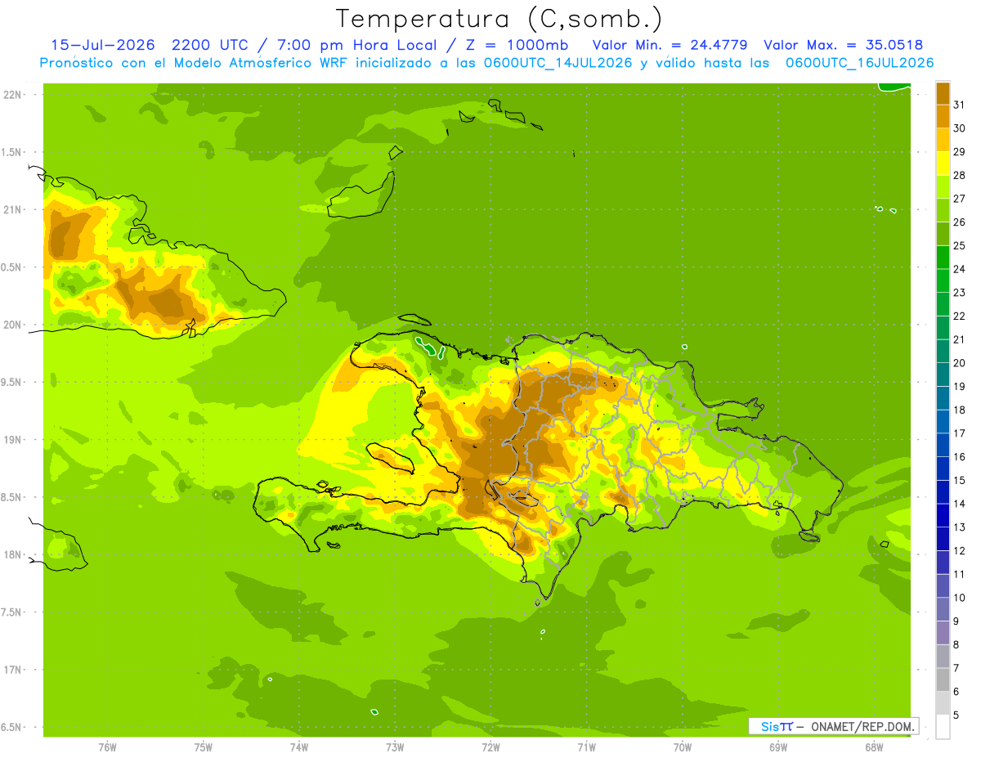Click the valid-until time "0600UTC_16JUL2026"

[859, 63]
